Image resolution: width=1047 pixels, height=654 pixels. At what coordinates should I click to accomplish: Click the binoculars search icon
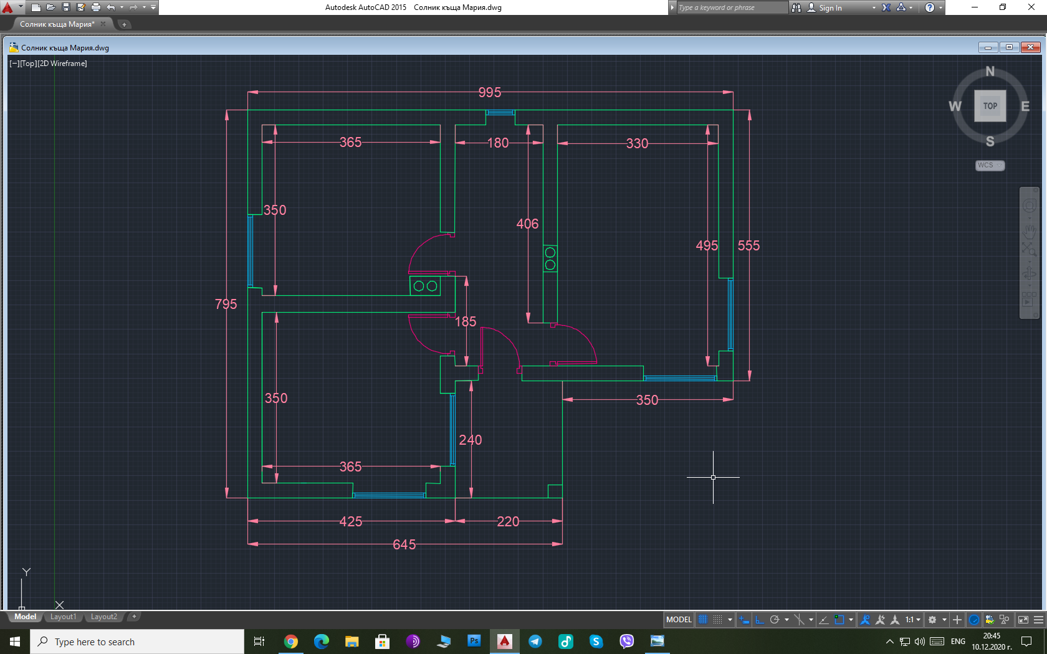796,7
